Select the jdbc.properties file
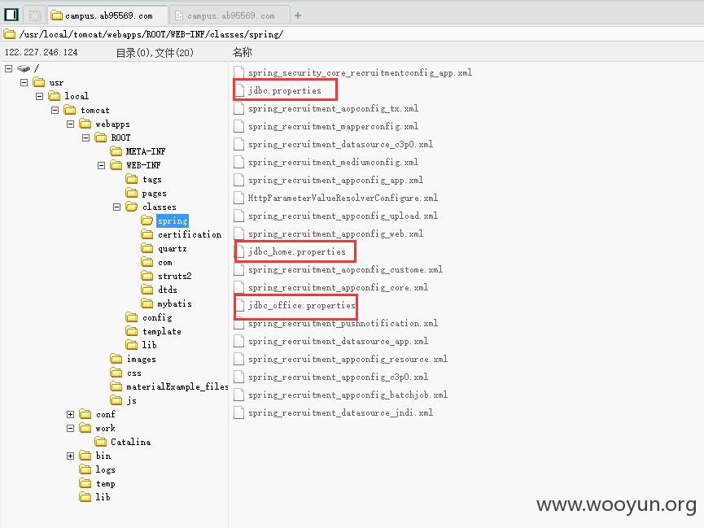Image resolution: width=704 pixels, height=528 pixels. point(285,90)
